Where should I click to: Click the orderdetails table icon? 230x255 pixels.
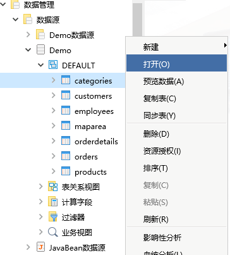click(x=66, y=141)
